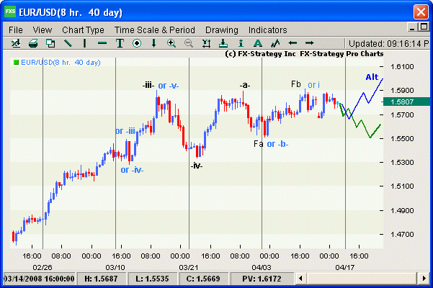Click the 02/26 date axis label
This screenshot has height=288, width=433.
[43, 267]
